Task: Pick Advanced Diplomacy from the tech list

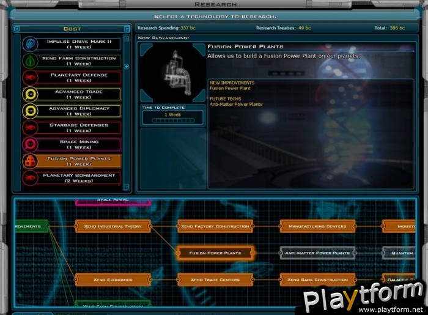Action: click(72, 111)
